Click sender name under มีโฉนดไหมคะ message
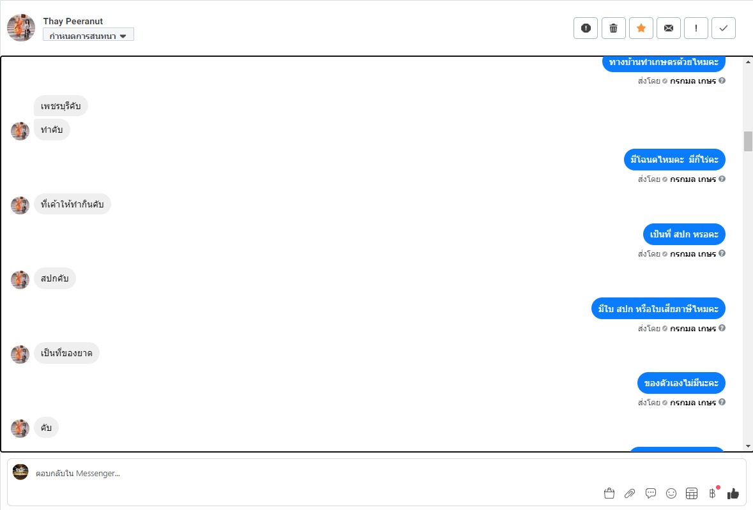The width and height of the screenshot is (753, 510). (692, 179)
